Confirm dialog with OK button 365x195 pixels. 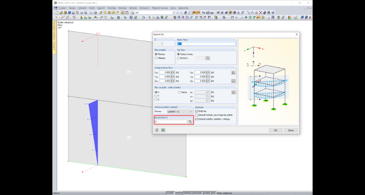click(x=275, y=130)
